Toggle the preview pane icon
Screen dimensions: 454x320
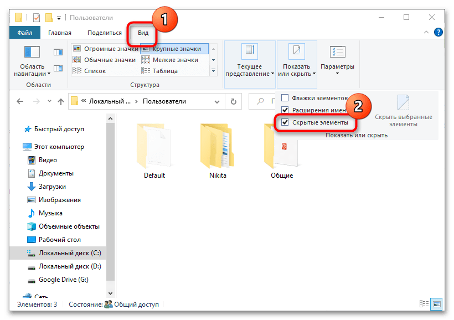tap(58, 52)
